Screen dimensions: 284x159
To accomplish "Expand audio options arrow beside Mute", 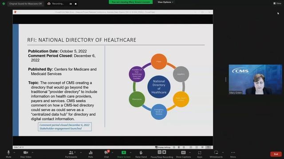I will [14, 152].
